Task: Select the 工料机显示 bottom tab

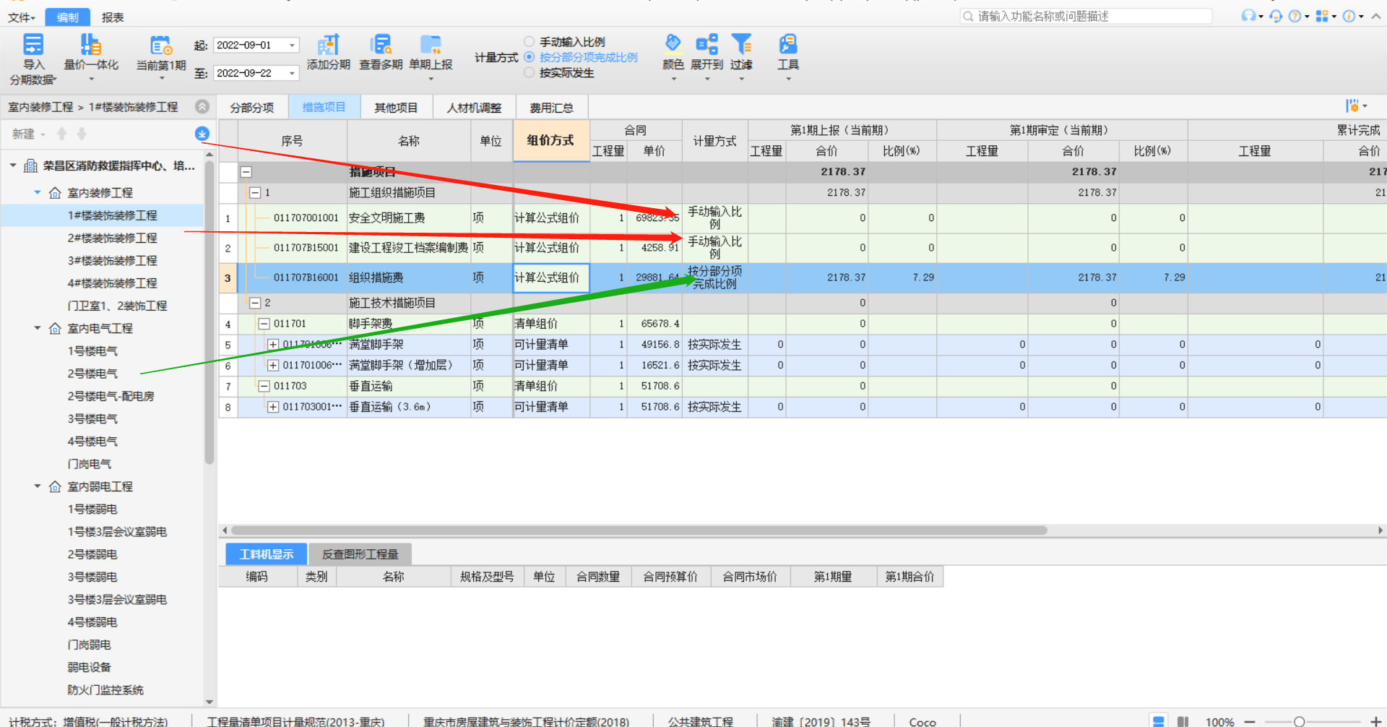Action: coord(267,554)
